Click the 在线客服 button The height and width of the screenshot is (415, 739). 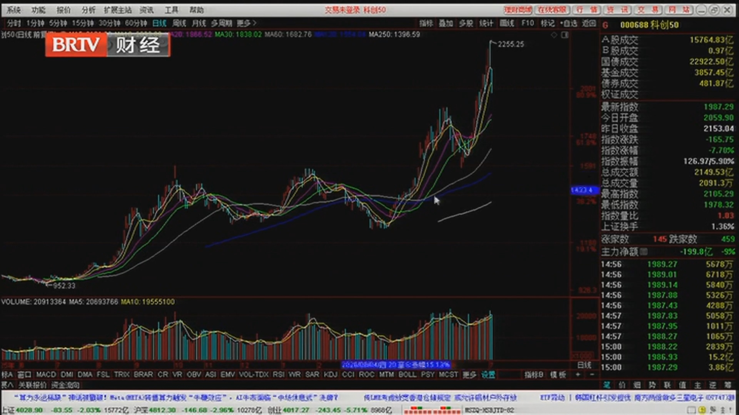pos(552,10)
